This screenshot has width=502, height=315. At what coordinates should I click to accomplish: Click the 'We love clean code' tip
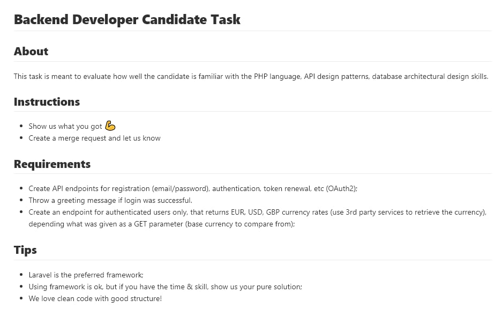coord(95,299)
